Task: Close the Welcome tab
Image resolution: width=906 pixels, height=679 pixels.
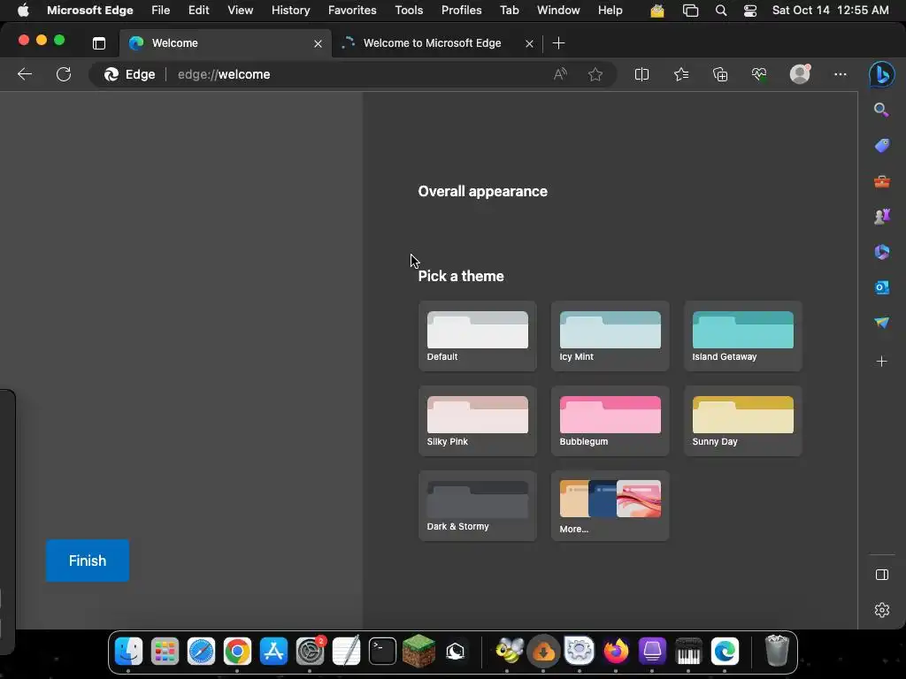Action: click(318, 43)
